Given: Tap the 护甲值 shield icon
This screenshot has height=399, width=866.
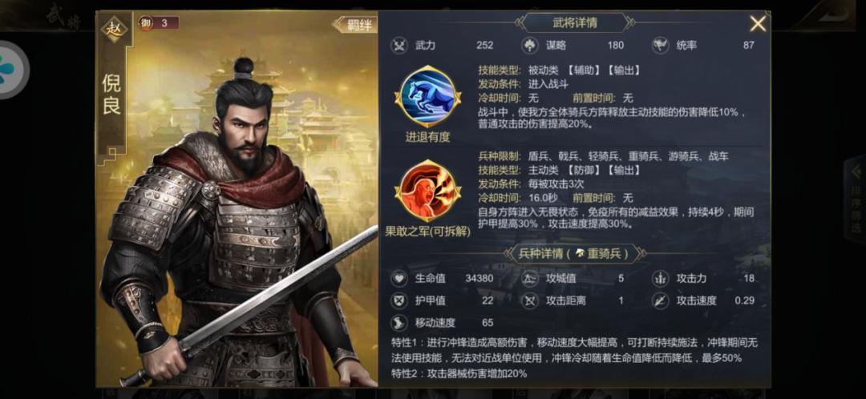Looking at the screenshot, I should 399,300.
